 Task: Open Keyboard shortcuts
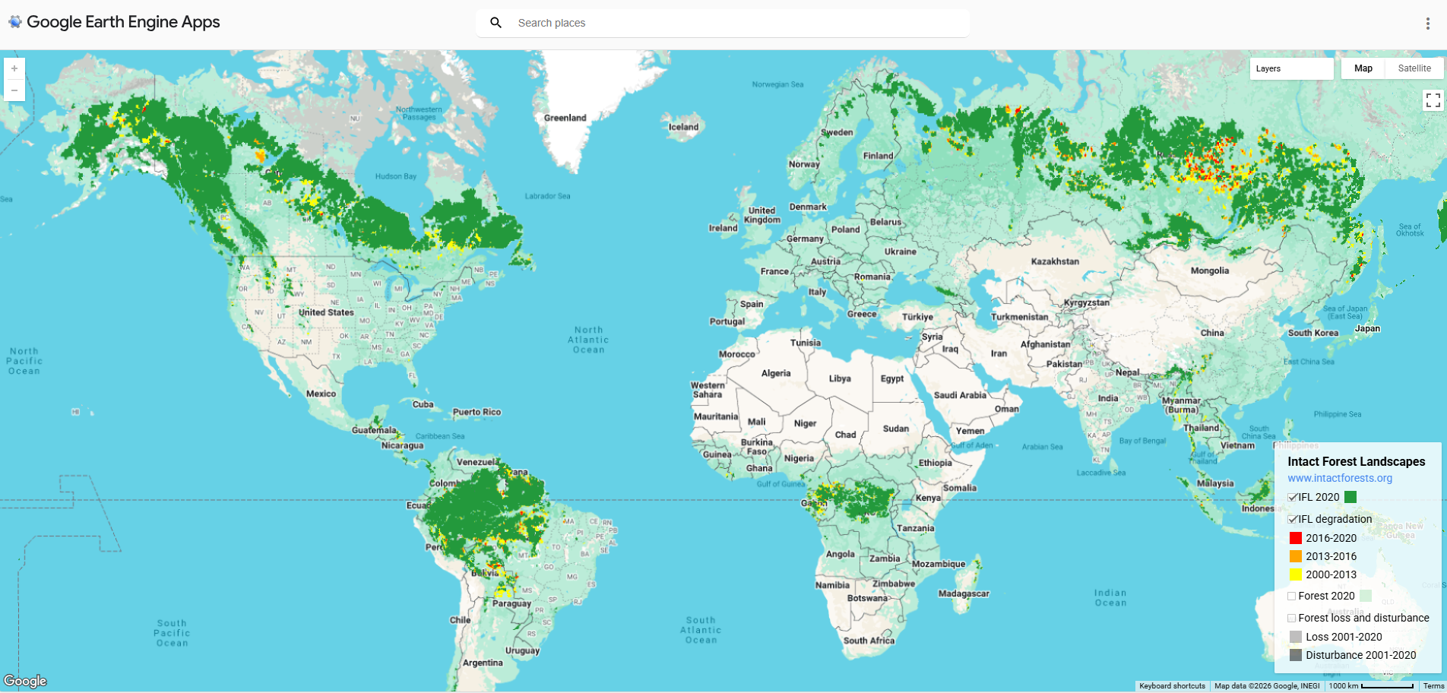click(1172, 685)
